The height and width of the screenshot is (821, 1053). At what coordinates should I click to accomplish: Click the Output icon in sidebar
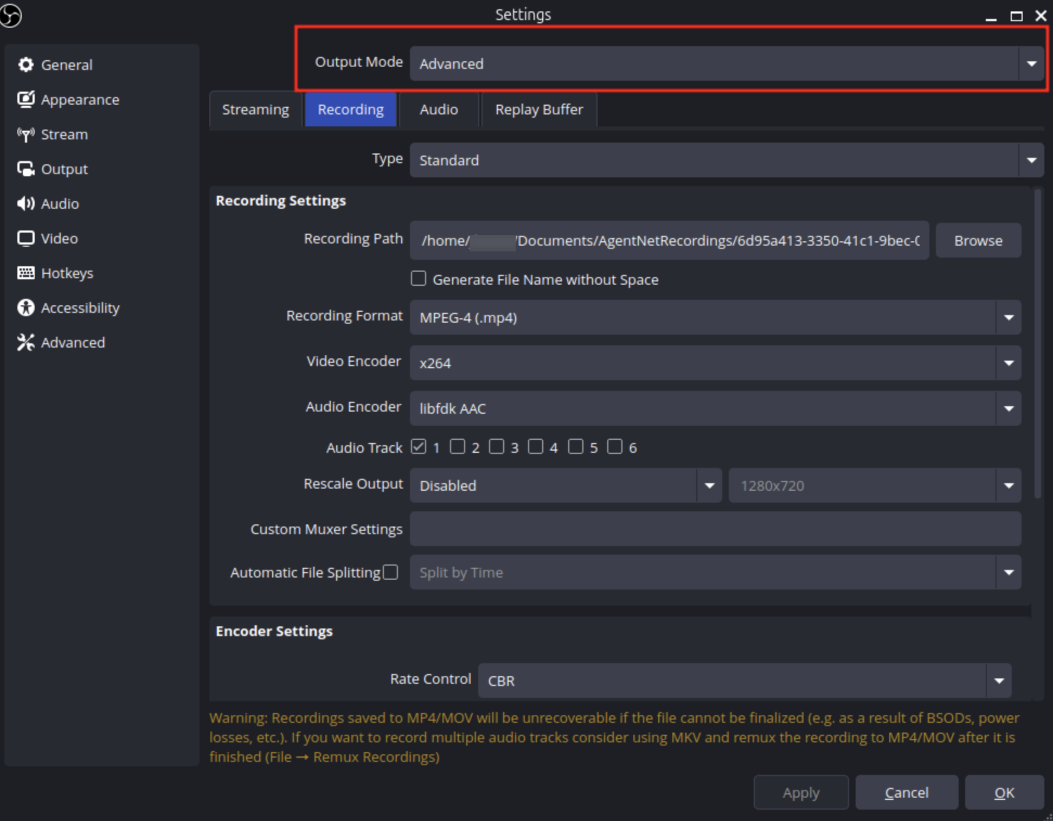(25, 169)
